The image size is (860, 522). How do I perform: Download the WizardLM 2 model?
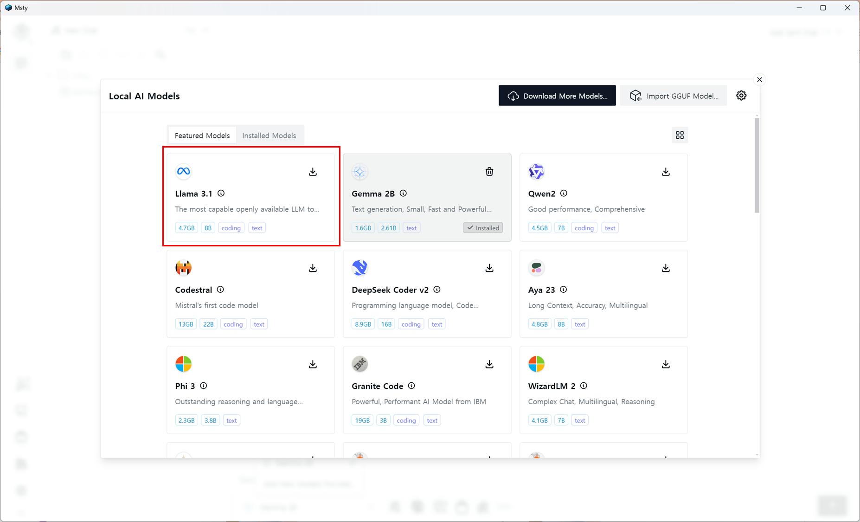[666, 364]
